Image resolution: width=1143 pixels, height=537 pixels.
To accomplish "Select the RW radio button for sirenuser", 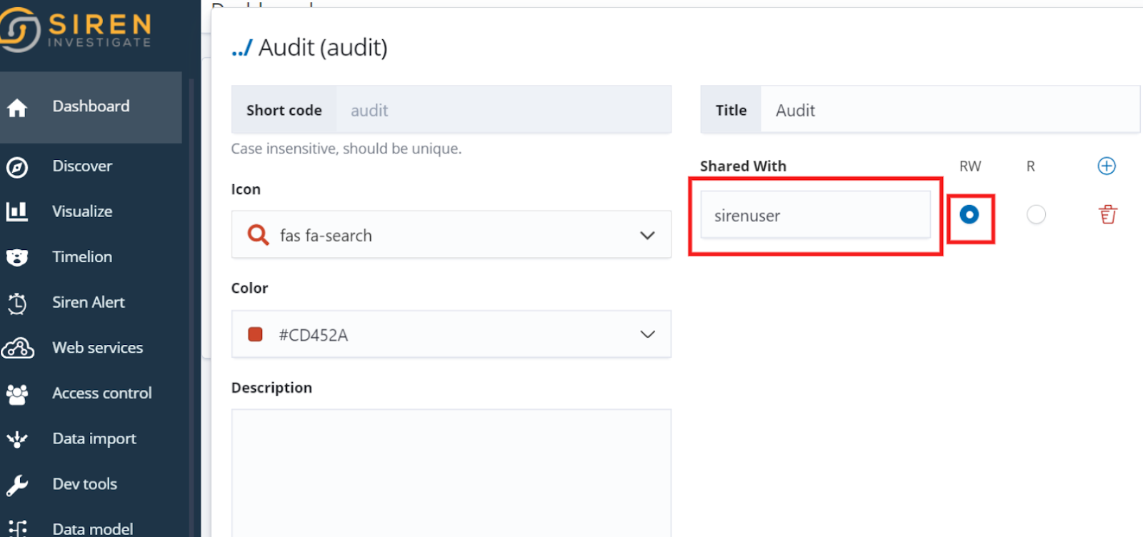I will coord(969,214).
